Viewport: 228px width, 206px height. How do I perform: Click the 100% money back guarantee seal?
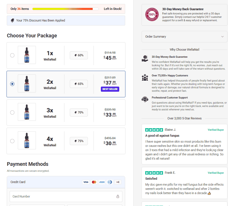(x=152, y=14)
